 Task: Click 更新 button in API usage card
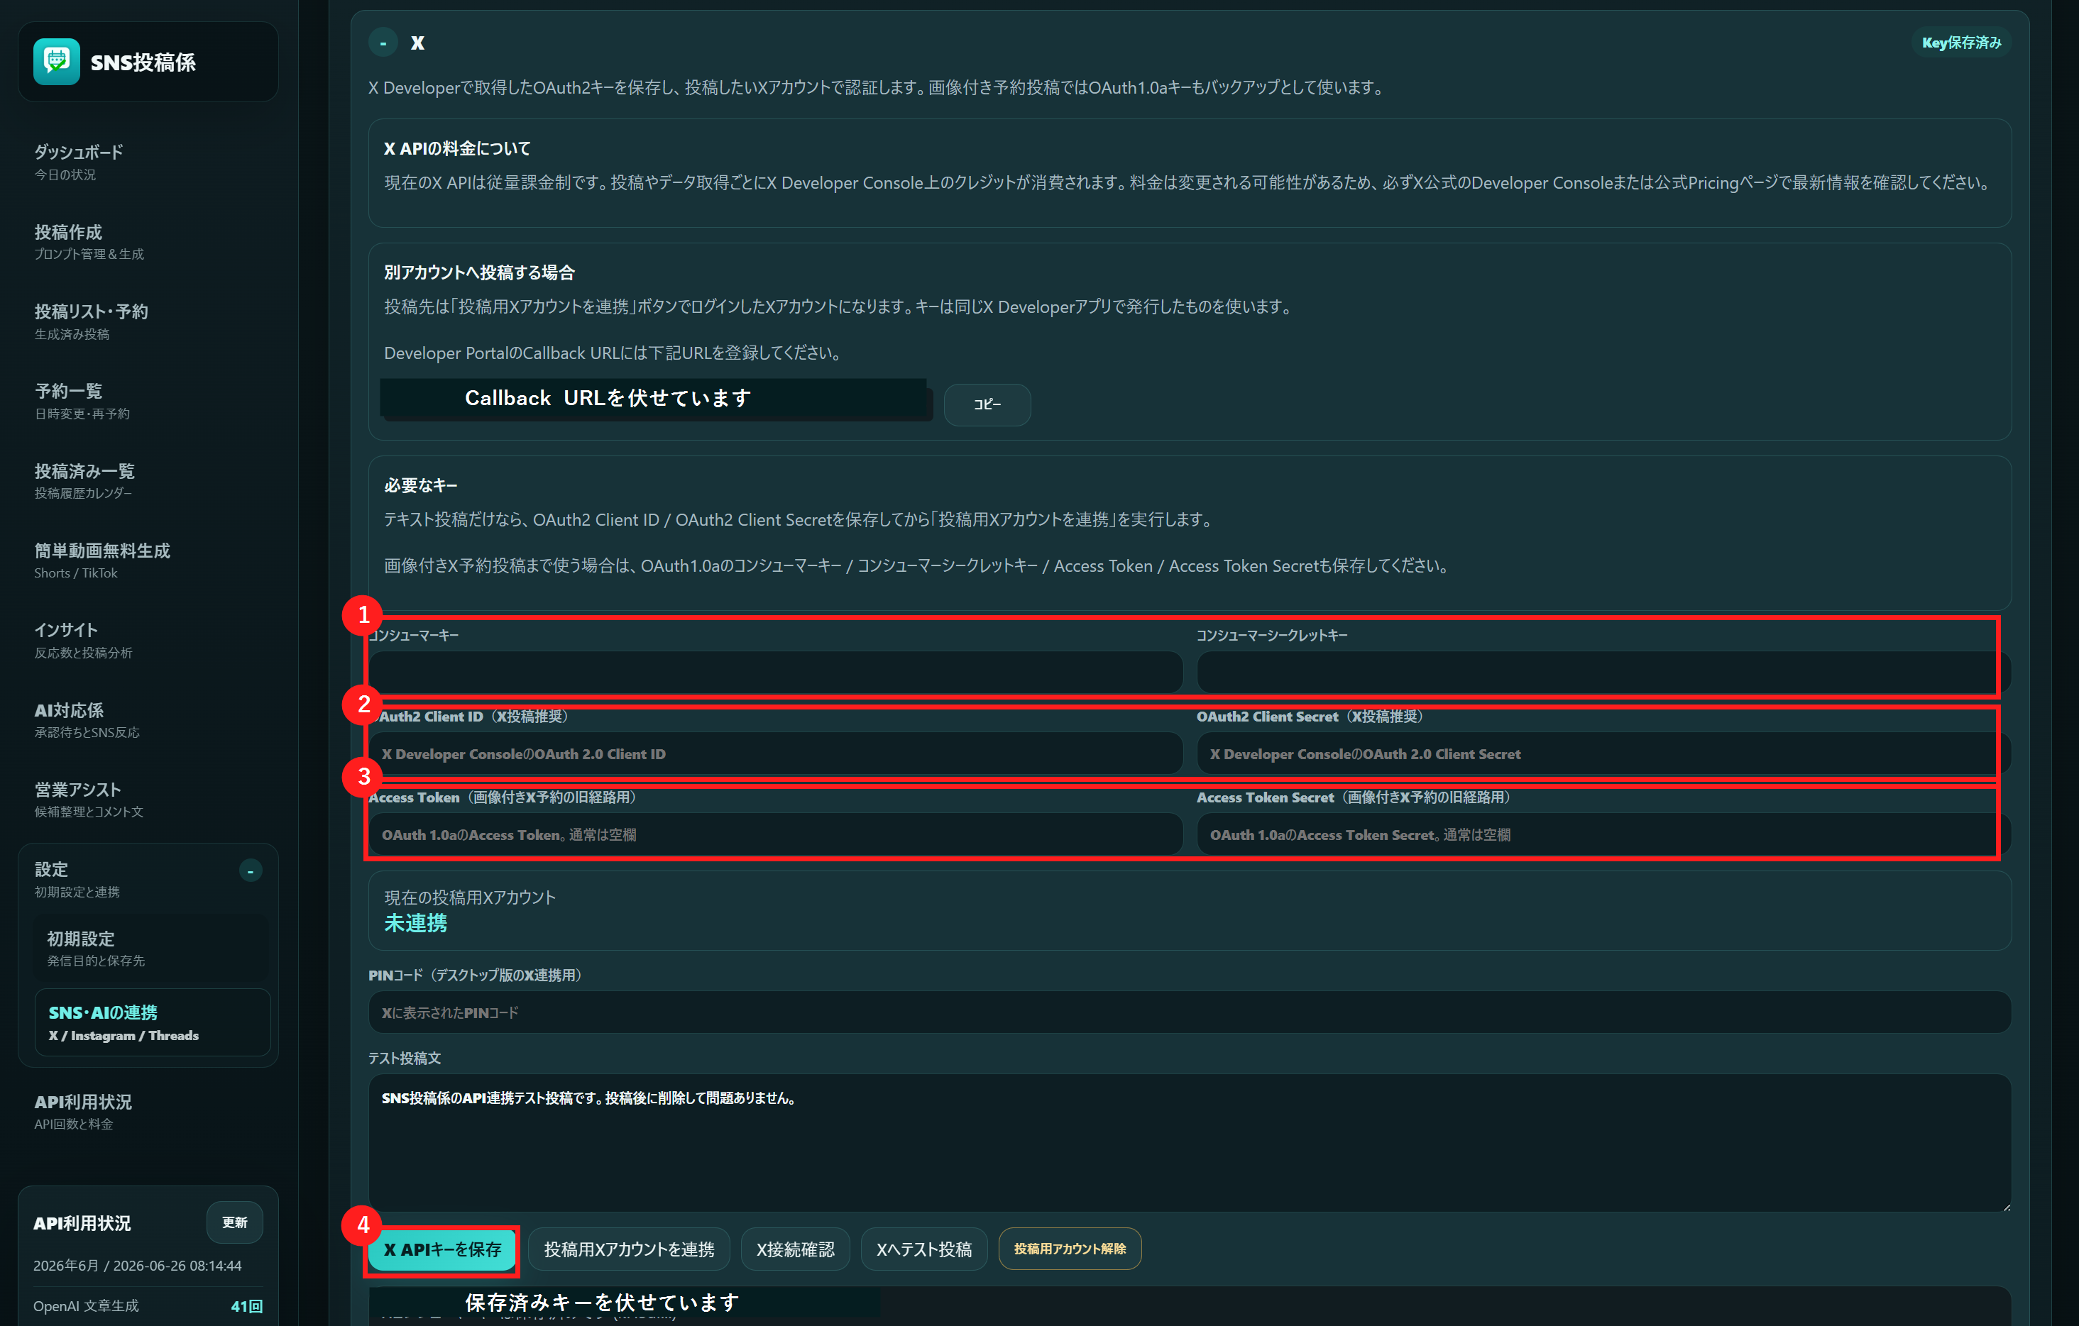point(235,1222)
